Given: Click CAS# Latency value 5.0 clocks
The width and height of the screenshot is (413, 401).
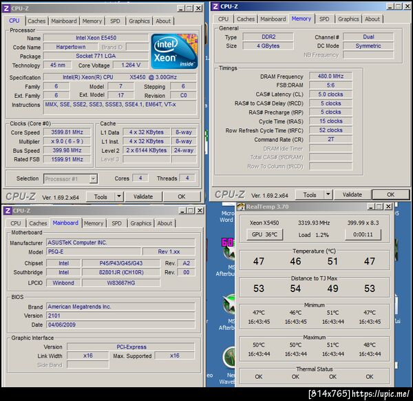Looking at the screenshot, I should pyautogui.click(x=330, y=94).
